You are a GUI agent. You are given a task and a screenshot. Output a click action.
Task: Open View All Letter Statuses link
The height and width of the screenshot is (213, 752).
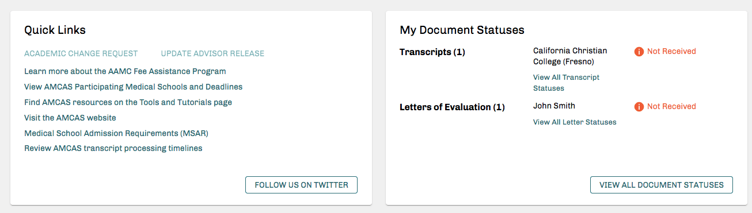575,122
